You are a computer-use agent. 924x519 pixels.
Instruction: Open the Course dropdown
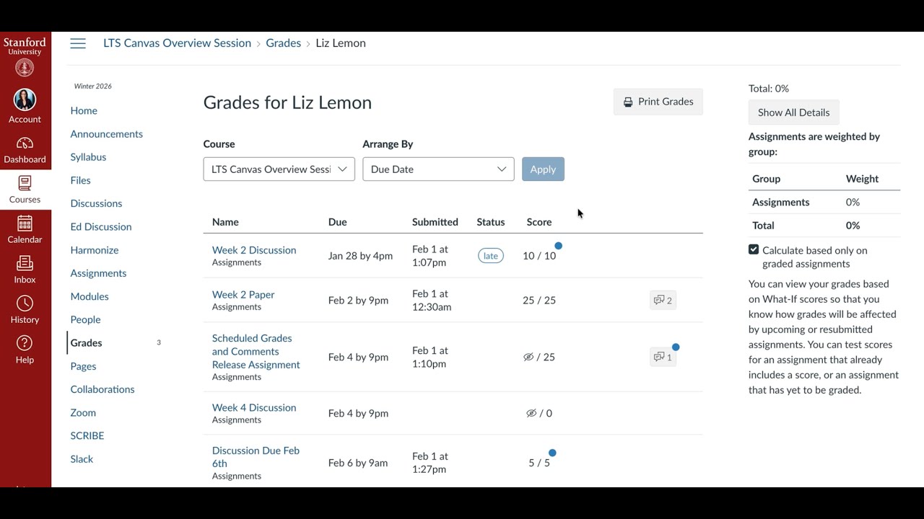coord(279,169)
